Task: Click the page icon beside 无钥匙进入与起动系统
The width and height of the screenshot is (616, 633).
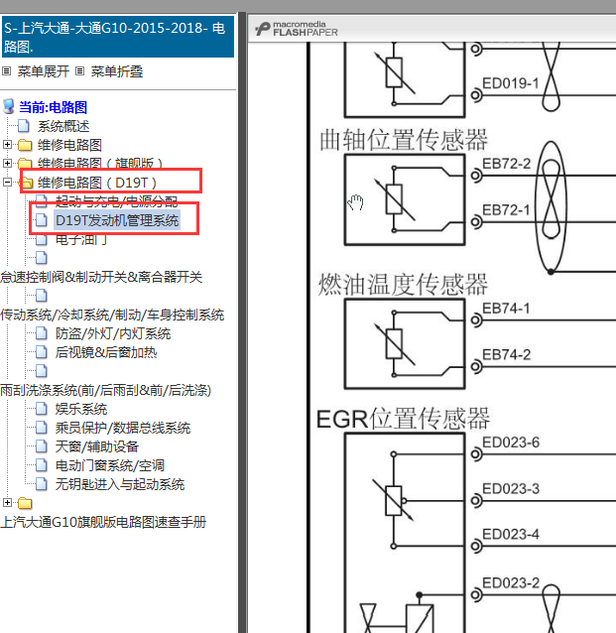Action: pyautogui.click(x=42, y=484)
